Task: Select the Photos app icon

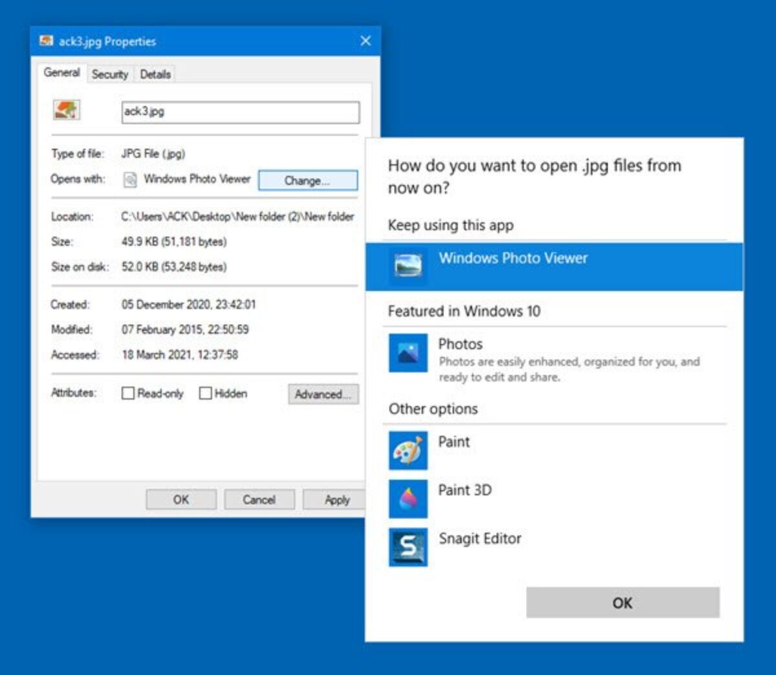Action: tap(408, 353)
